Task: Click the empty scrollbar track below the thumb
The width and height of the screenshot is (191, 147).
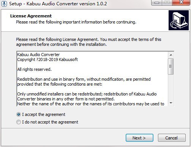Action: click(x=171, y=87)
